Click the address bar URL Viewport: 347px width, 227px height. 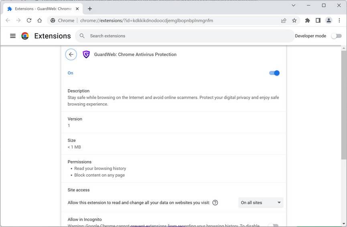(146, 20)
